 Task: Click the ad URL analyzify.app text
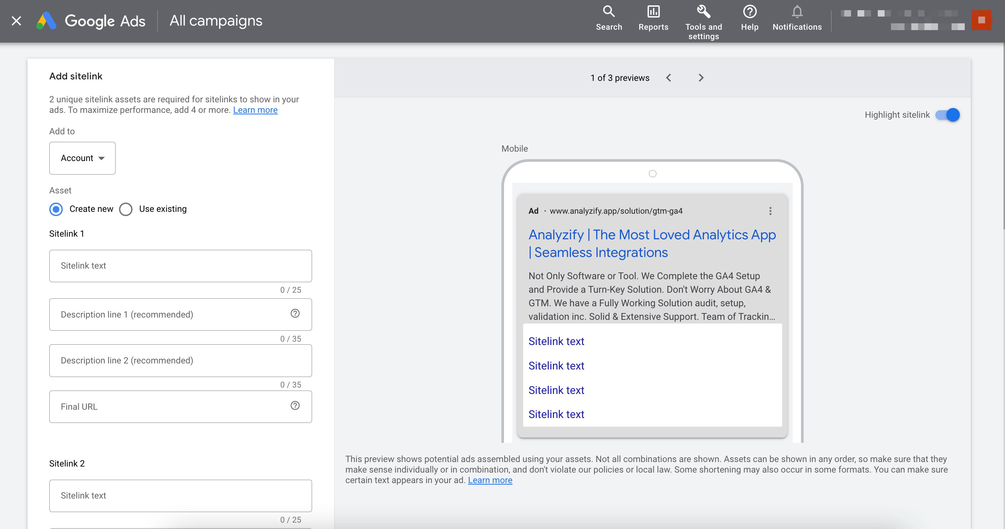click(616, 211)
